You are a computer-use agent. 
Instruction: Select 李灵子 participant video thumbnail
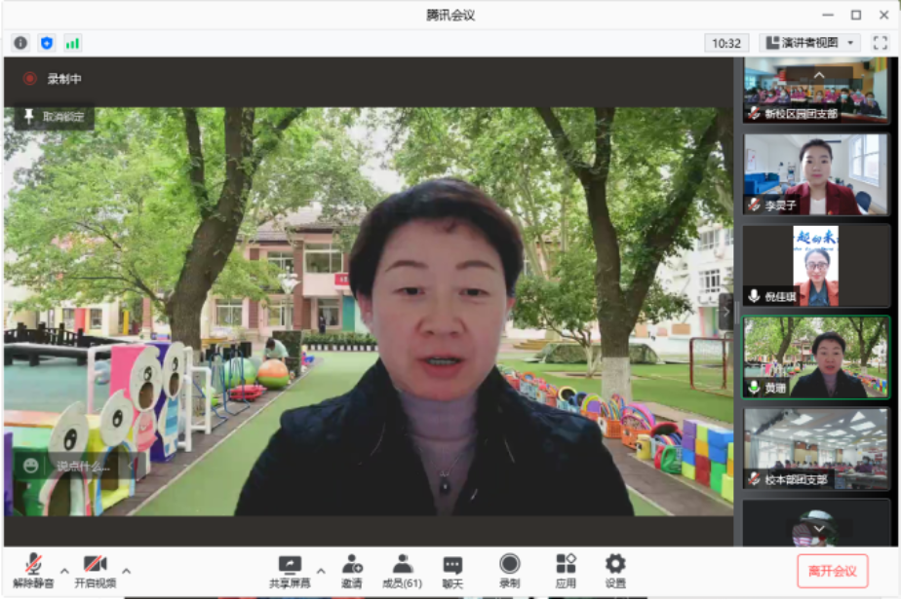pos(816,174)
